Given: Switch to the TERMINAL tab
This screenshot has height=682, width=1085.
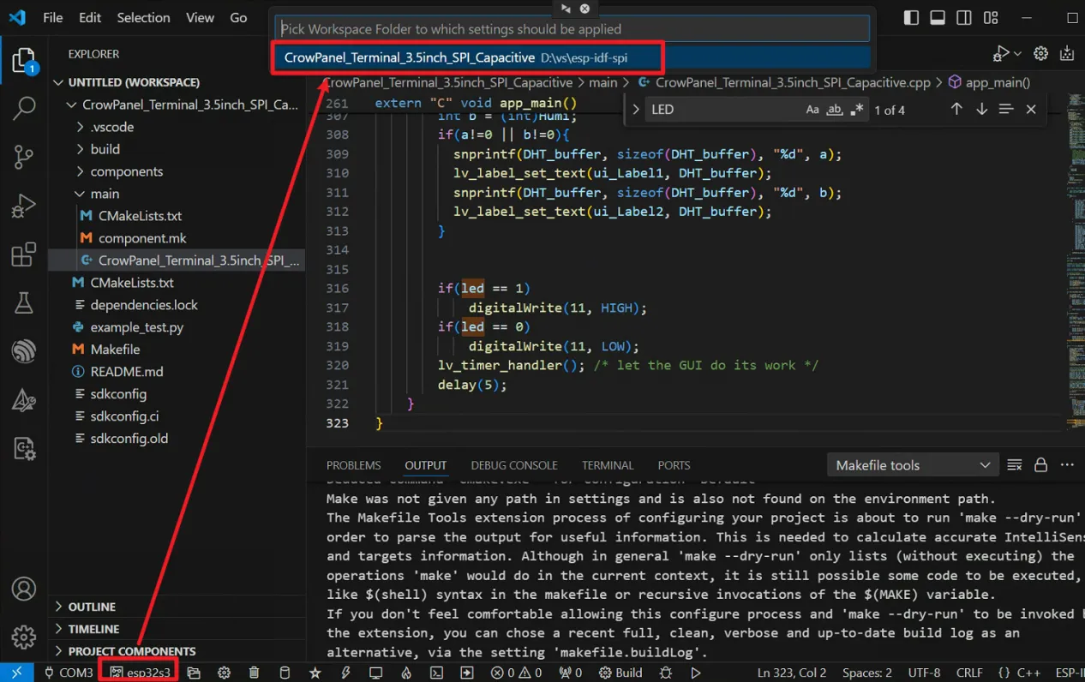Looking at the screenshot, I should (608, 465).
